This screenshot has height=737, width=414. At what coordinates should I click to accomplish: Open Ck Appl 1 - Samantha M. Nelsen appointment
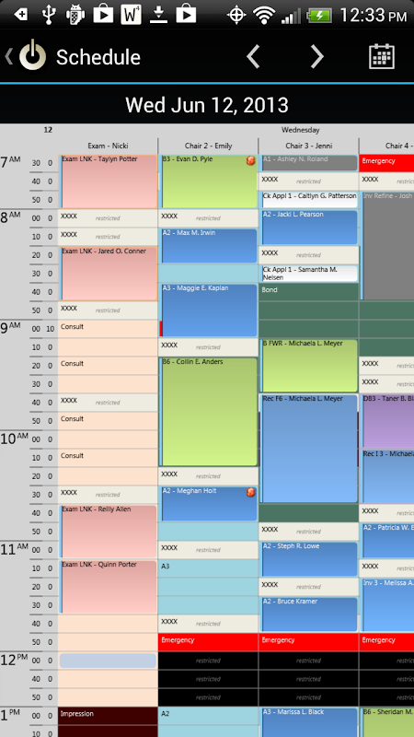click(x=309, y=274)
